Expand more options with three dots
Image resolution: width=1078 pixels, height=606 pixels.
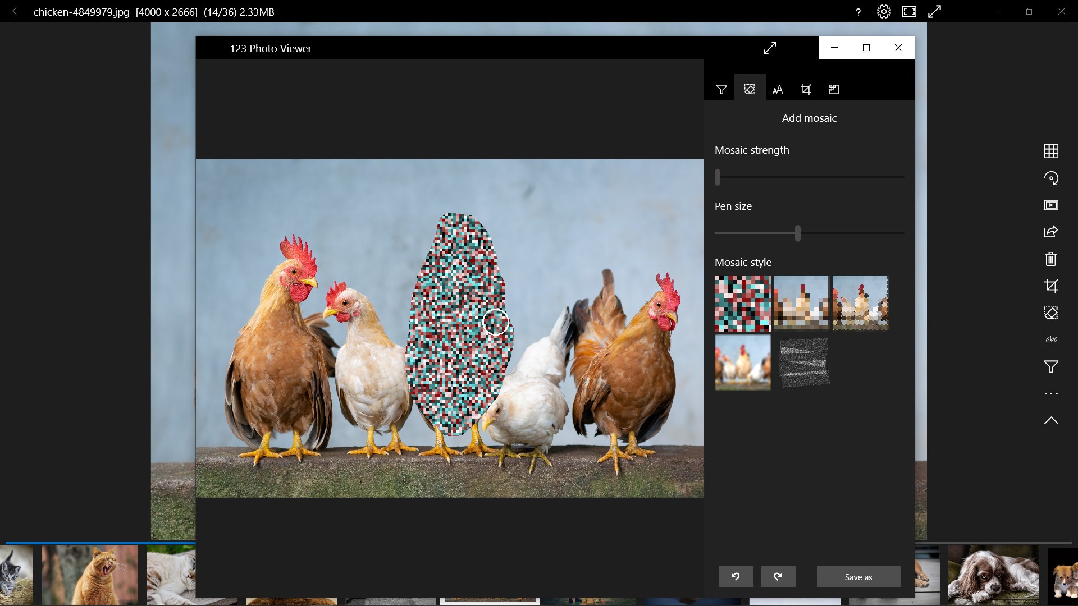click(1051, 393)
